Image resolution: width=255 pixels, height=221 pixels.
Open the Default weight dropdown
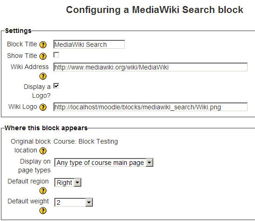pos(74,202)
